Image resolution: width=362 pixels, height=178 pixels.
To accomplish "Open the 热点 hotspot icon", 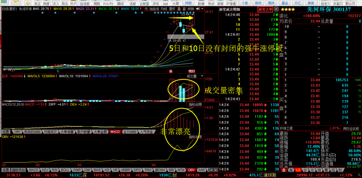I will (211, 3).
